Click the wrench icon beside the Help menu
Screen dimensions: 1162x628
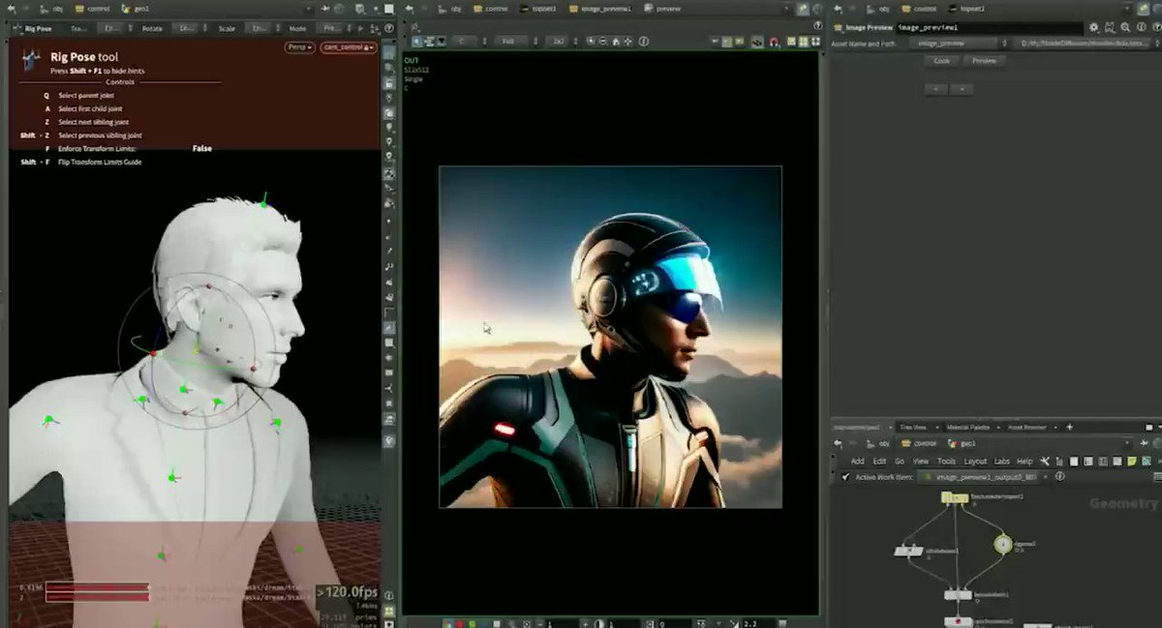pos(1046,462)
